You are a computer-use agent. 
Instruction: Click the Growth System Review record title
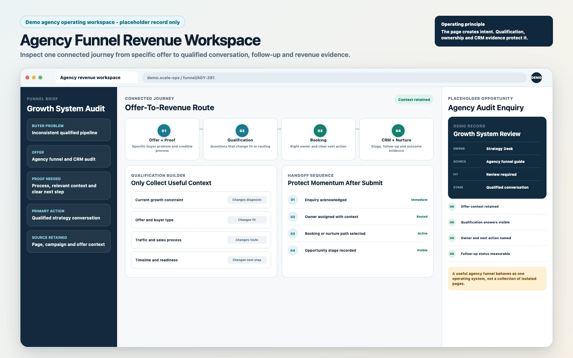[x=487, y=134]
